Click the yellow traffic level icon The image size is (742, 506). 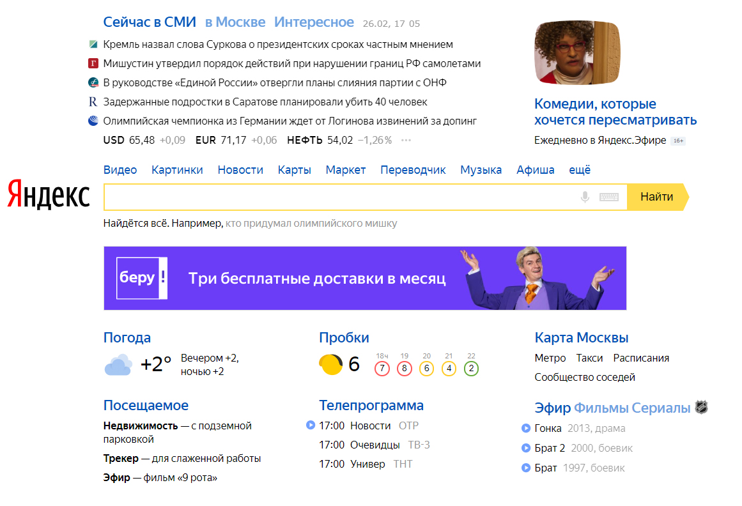pos(331,364)
